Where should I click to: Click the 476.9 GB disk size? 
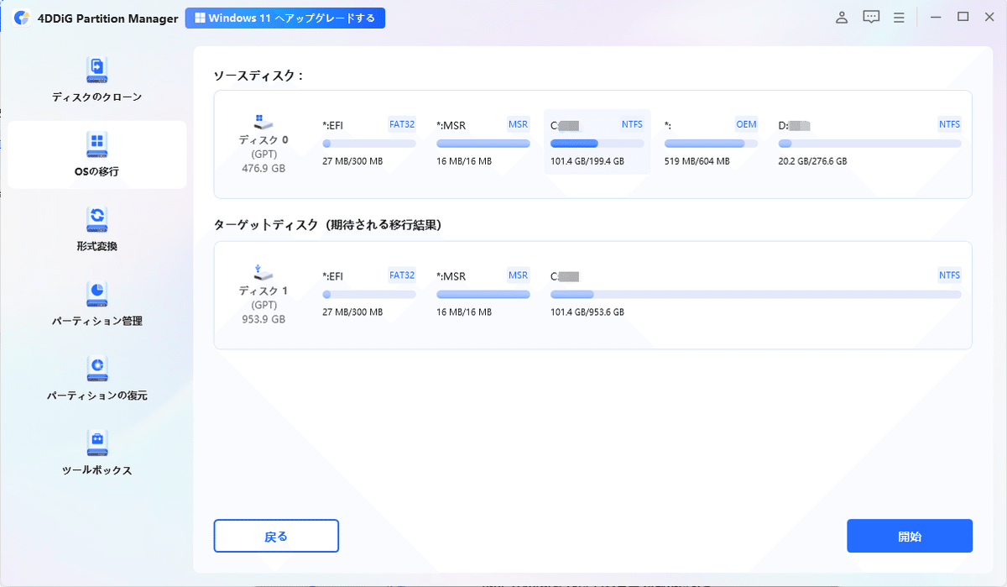point(263,168)
